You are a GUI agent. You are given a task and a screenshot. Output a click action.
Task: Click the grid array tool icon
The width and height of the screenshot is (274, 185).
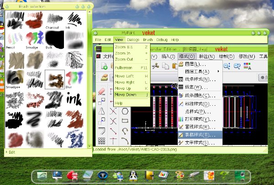pos(101,140)
